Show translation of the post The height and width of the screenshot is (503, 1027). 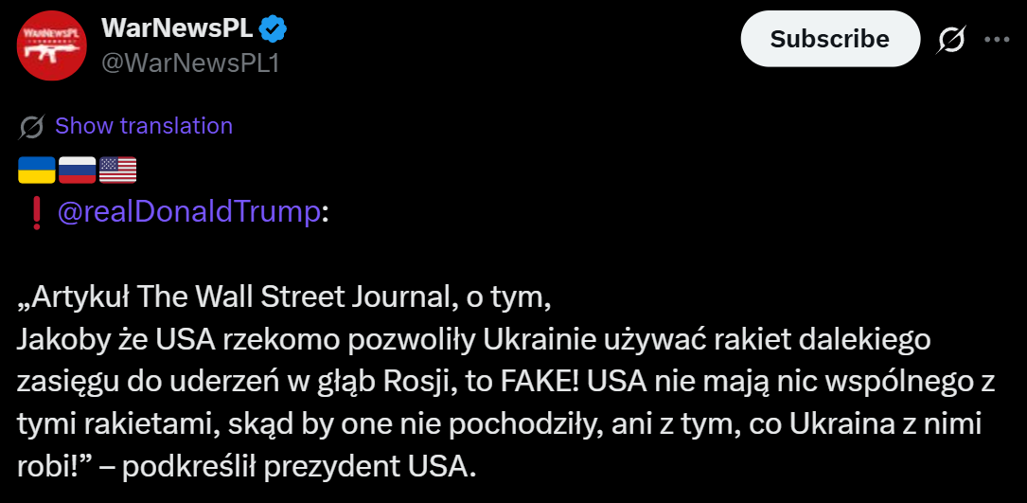tap(144, 126)
